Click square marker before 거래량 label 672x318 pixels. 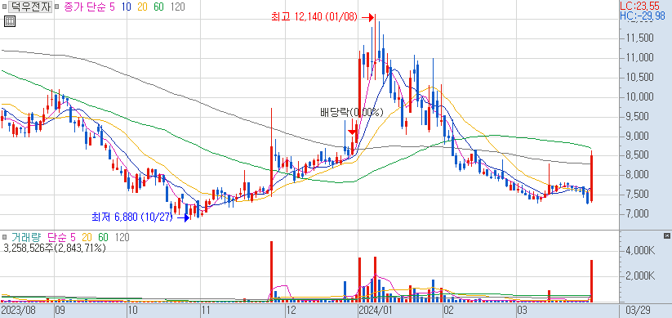[x=4, y=237]
